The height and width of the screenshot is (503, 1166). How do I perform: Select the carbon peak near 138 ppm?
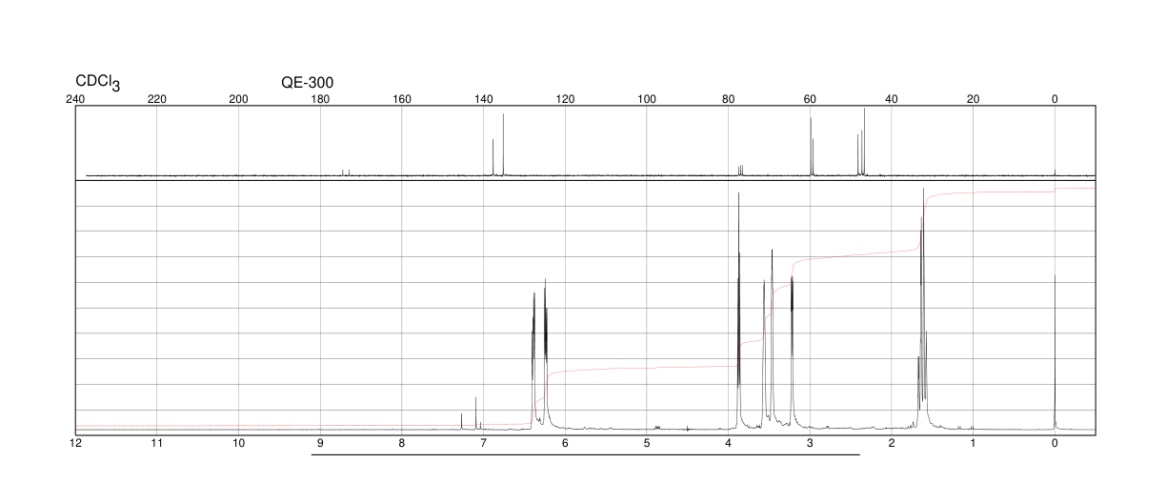coord(493,157)
